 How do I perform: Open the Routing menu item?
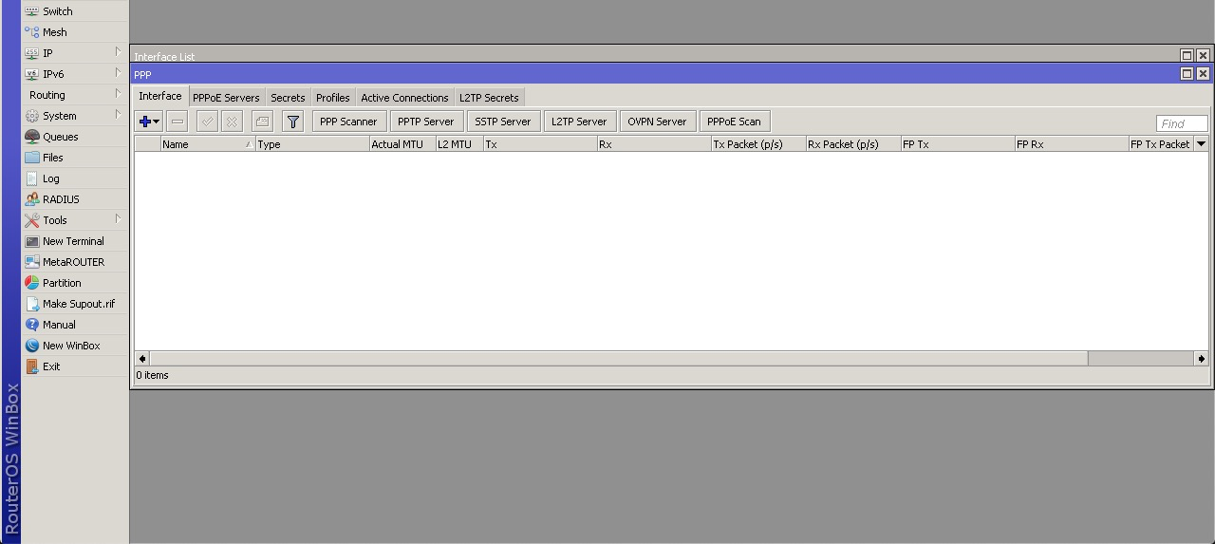coord(74,95)
